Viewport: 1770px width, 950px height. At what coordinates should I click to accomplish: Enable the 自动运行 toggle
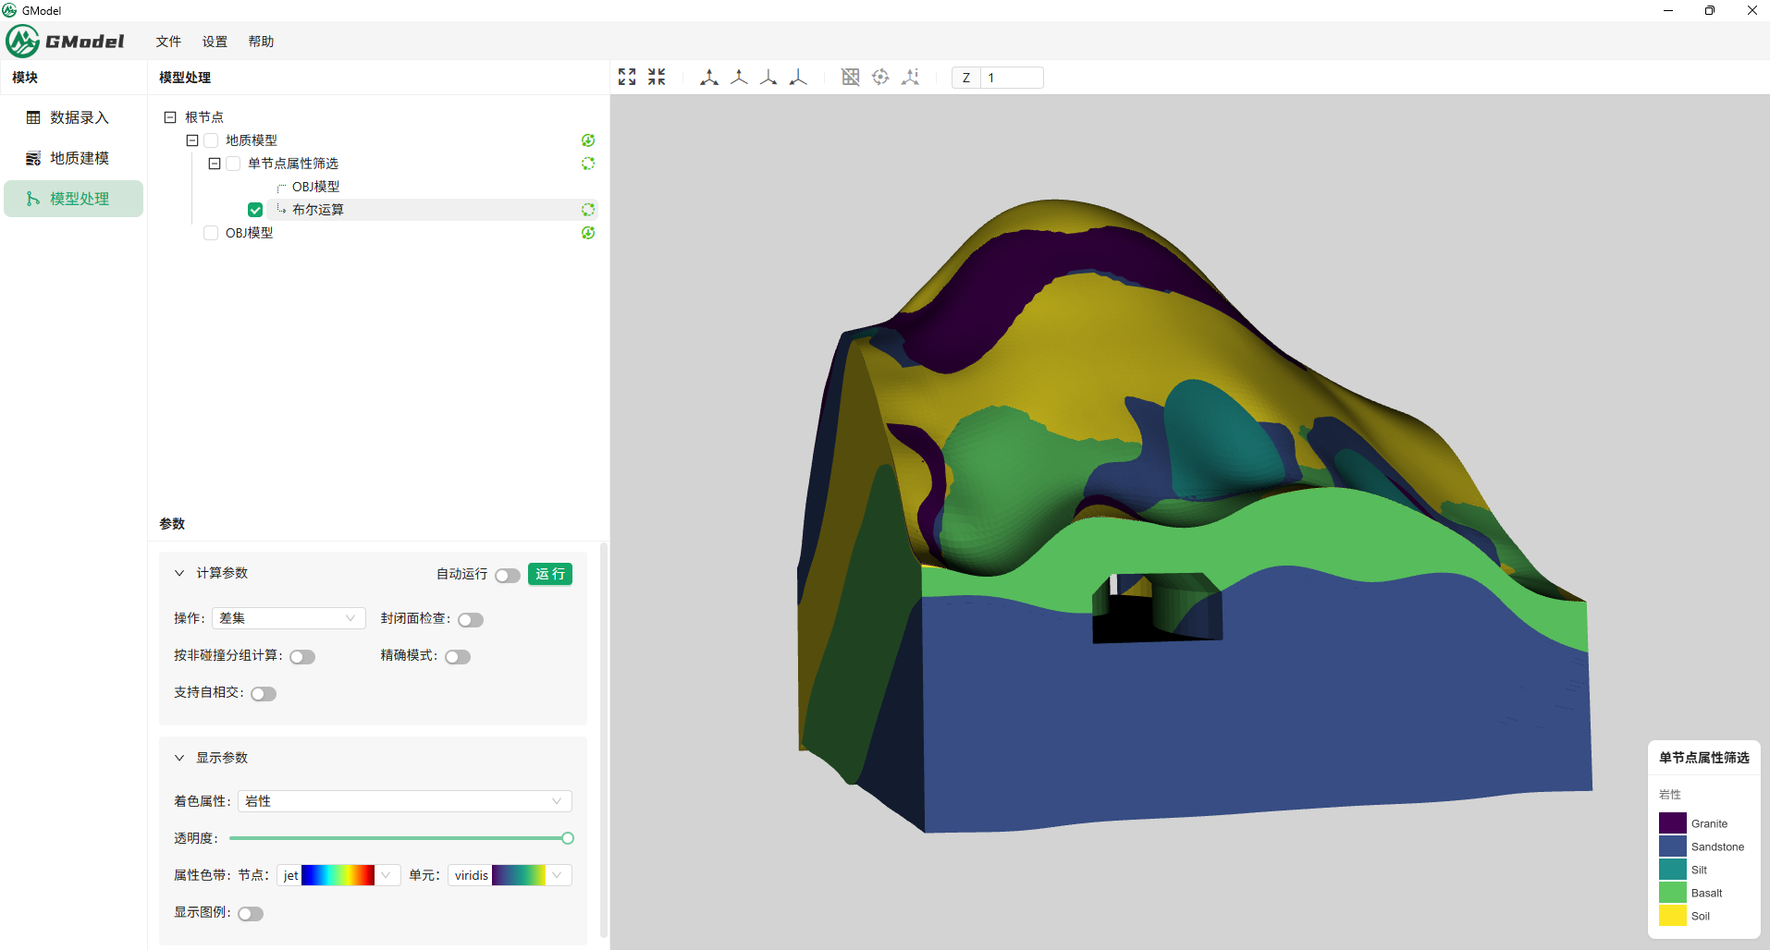(x=507, y=576)
